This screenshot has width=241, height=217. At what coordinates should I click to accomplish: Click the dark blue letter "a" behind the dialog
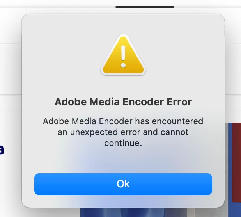pos(2,149)
